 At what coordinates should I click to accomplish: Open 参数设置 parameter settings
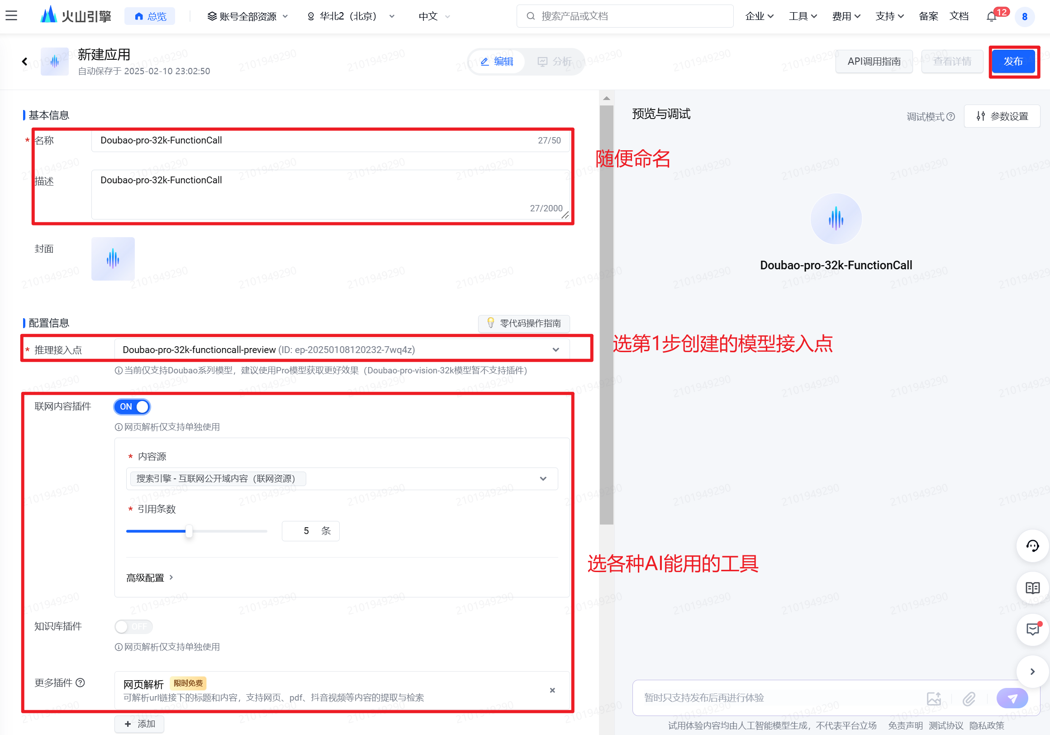click(x=1002, y=116)
